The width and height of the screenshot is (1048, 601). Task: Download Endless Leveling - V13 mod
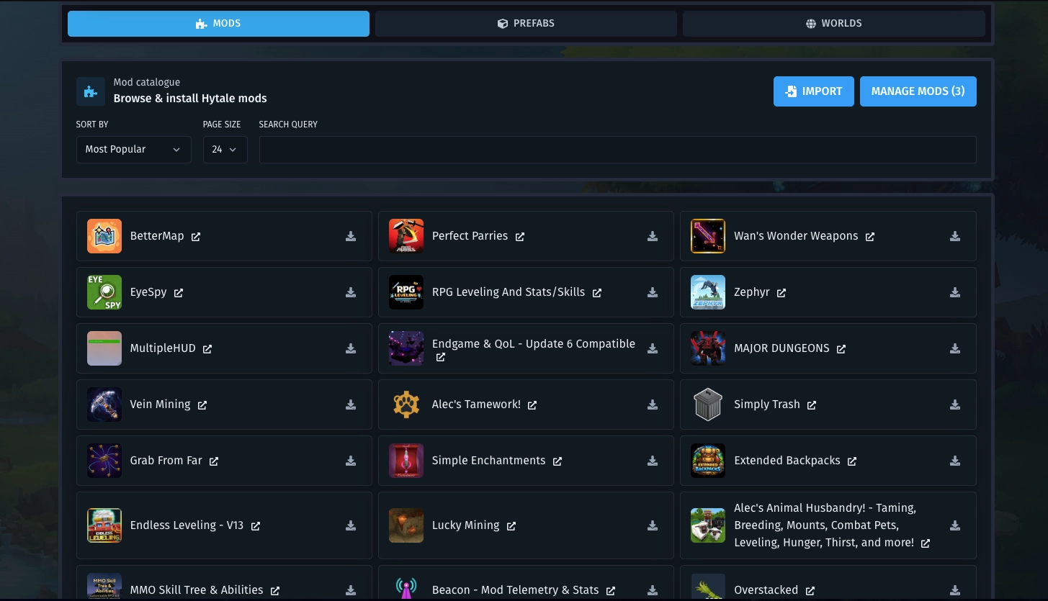(x=351, y=525)
